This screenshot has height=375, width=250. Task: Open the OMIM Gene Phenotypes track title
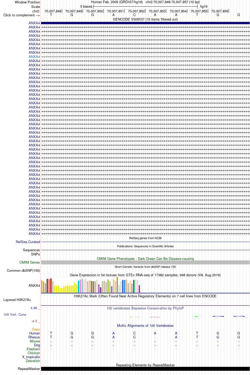[145, 259]
